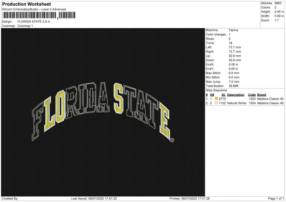Click the 'Colorway 1' value

(25, 26)
